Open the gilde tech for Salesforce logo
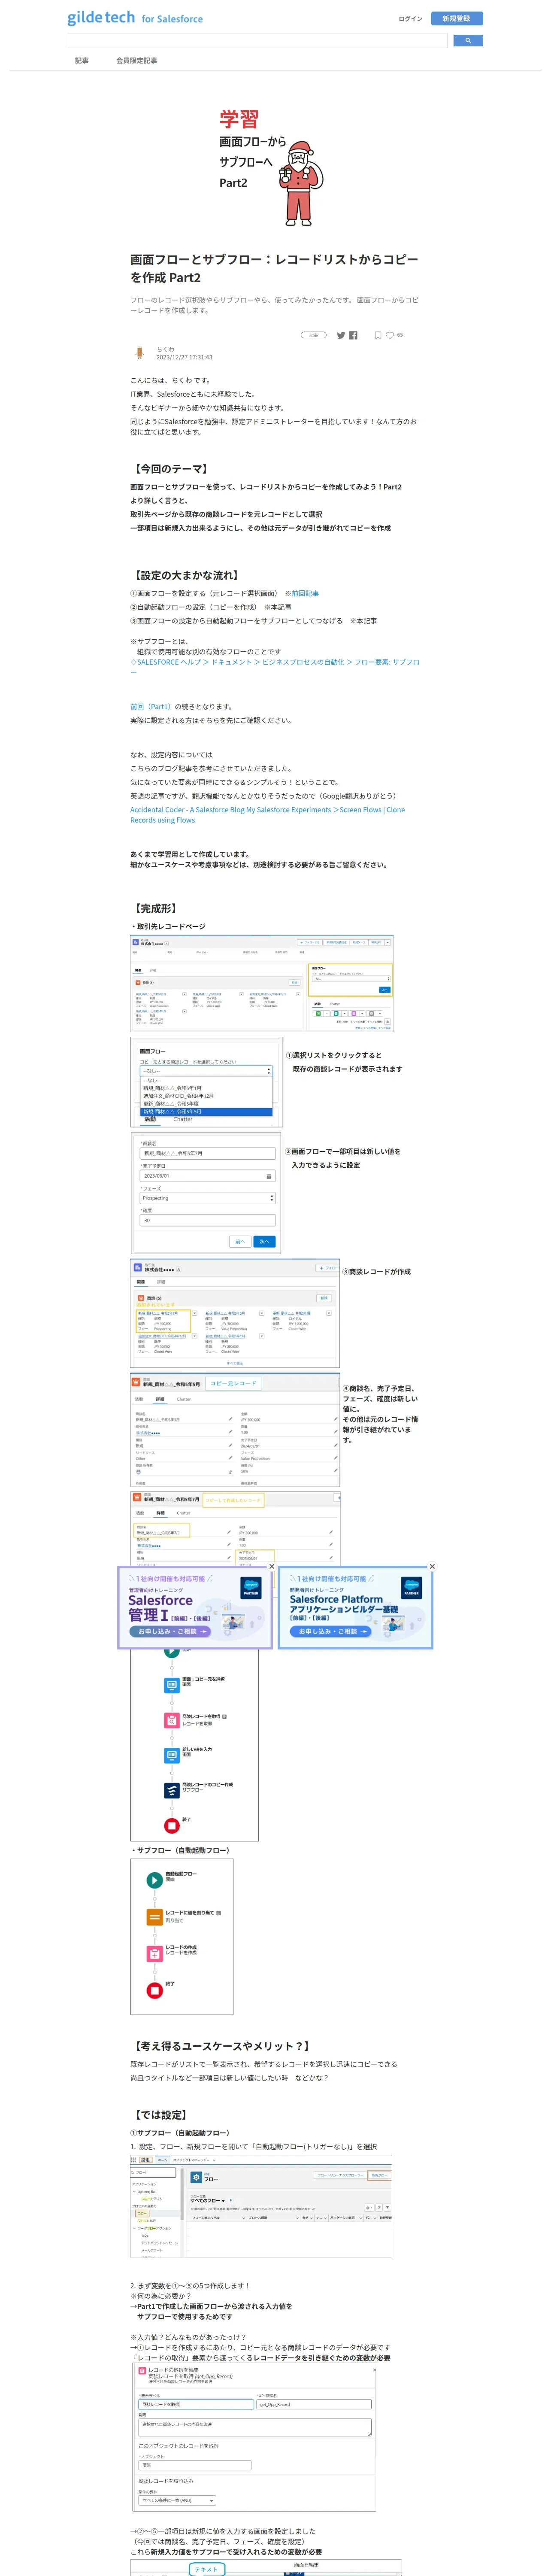 click(135, 18)
